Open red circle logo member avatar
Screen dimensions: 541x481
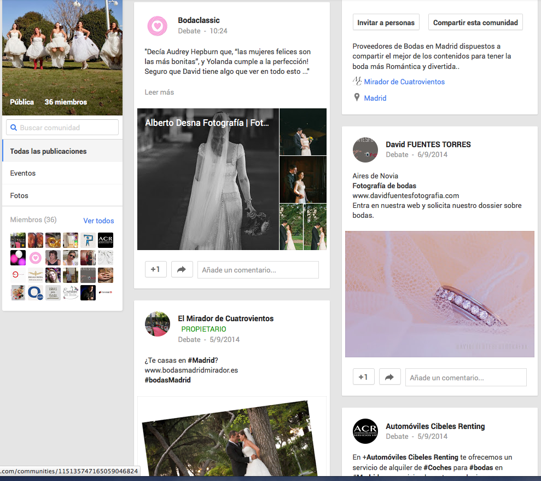(18, 275)
